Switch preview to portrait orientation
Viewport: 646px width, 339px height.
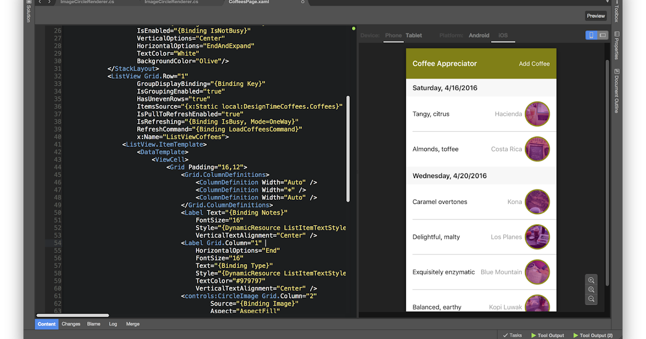592,34
